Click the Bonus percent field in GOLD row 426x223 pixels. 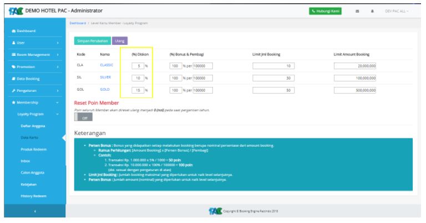[x=176, y=90]
